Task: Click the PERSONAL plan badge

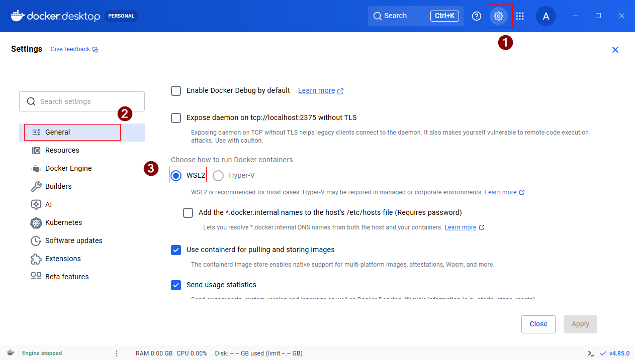Action: click(x=121, y=16)
